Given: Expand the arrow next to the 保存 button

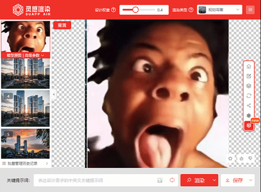Looking at the screenshot, I should pos(251,180).
